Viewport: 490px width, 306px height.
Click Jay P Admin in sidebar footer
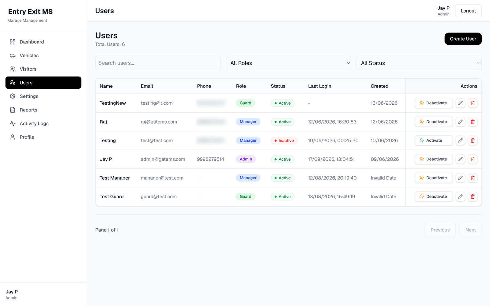[12, 294]
